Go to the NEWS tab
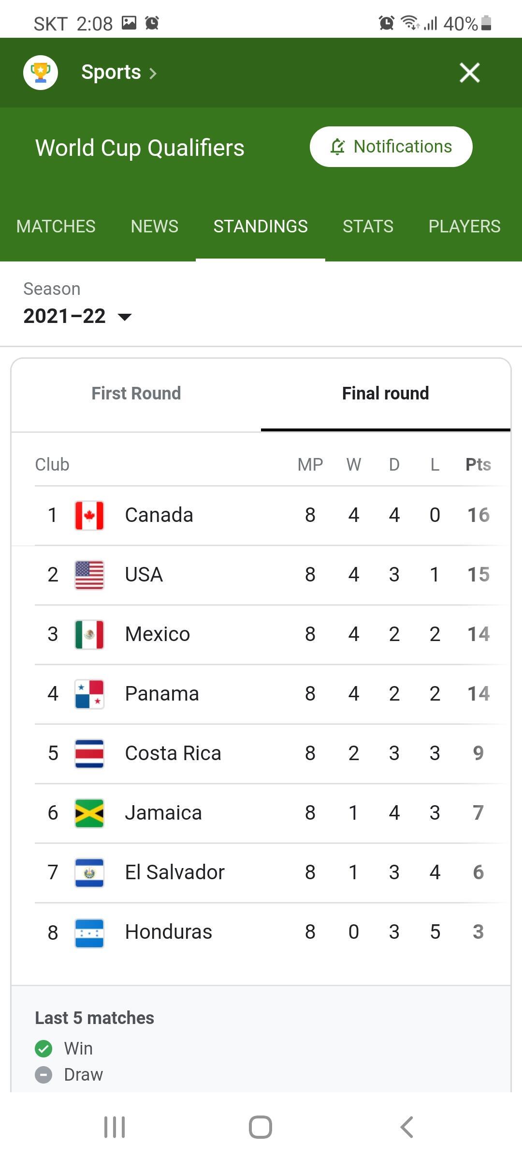522x1162 pixels. 155,226
